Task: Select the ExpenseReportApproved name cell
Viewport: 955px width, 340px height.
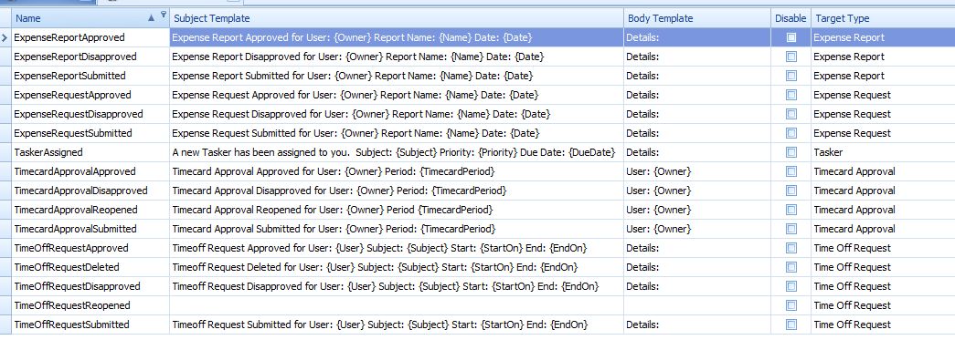Action: 90,37
